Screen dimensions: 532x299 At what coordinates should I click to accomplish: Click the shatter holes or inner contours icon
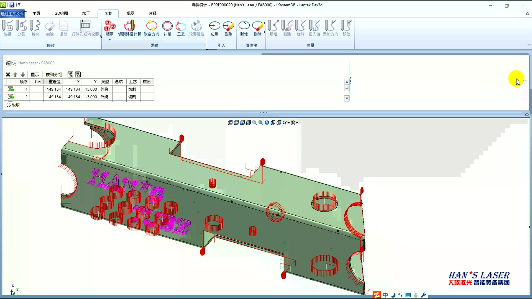pos(85,26)
